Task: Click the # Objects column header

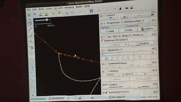Action: (128, 74)
